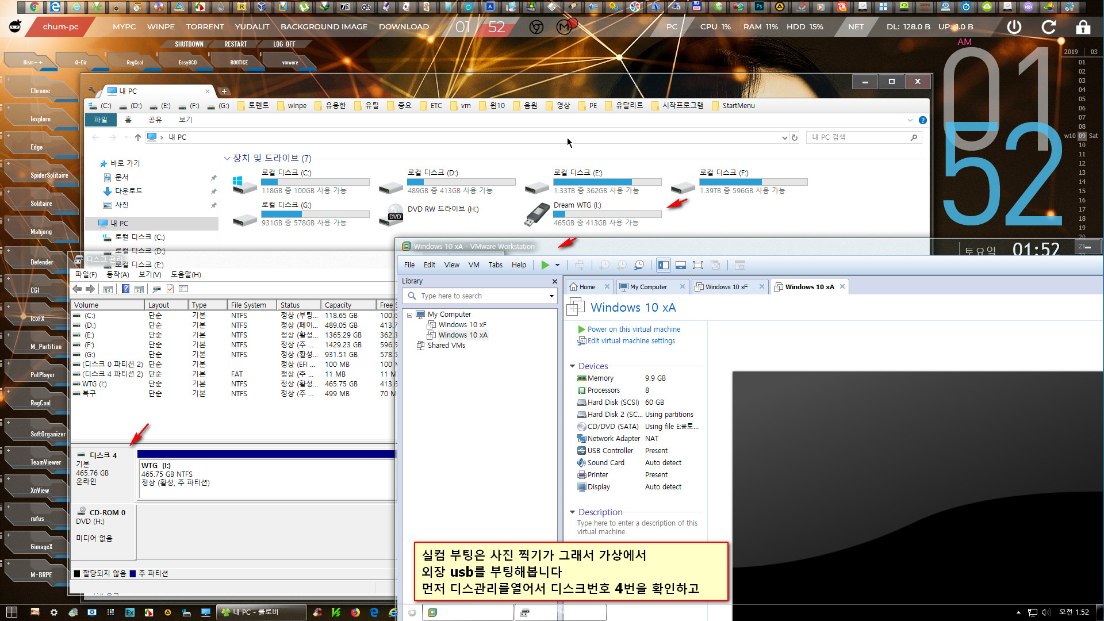Click WTG (I:) partition block in Disk 4
Viewport: 1104px width, 621px height.
pos(267,478)
